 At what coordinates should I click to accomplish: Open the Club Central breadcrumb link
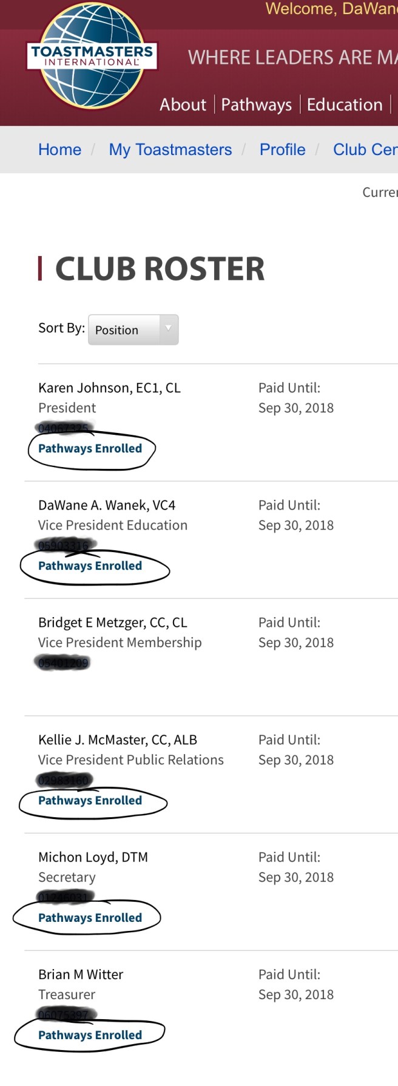coord(365,150)
